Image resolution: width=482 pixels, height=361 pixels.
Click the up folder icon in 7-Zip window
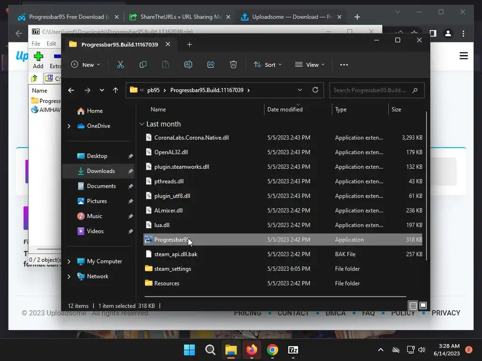[34, 78]
